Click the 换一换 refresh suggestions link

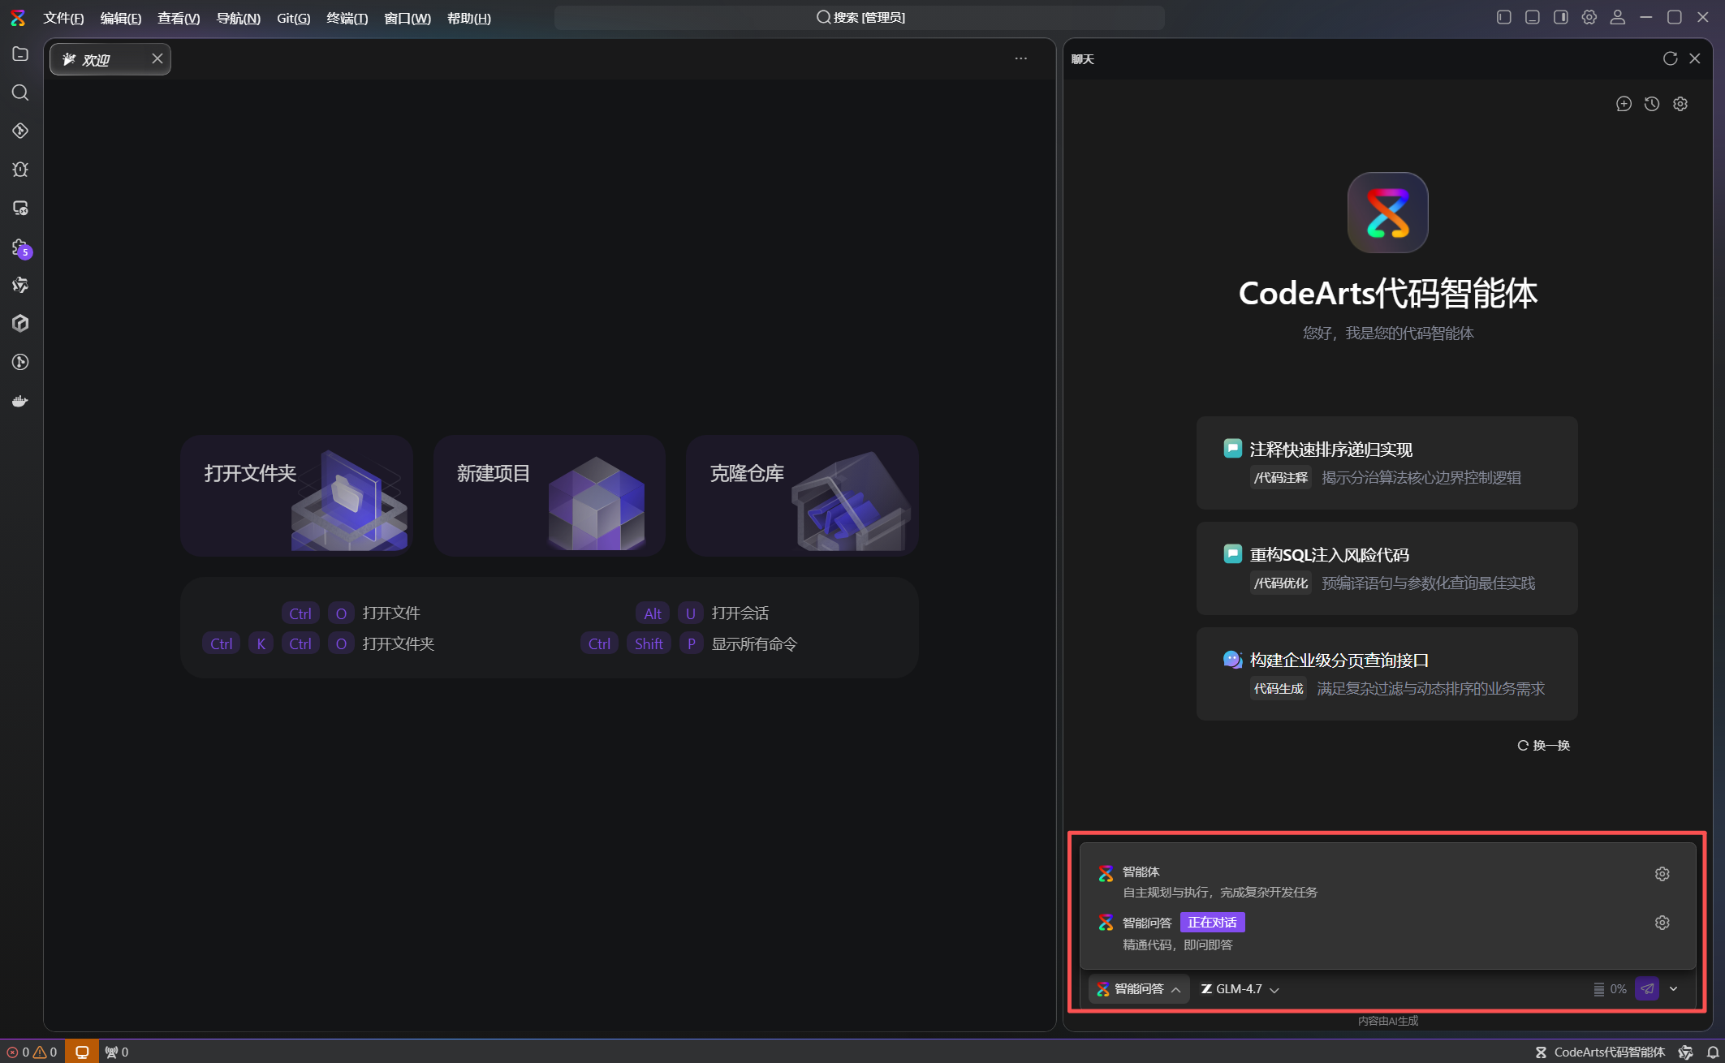(1544, 745)
